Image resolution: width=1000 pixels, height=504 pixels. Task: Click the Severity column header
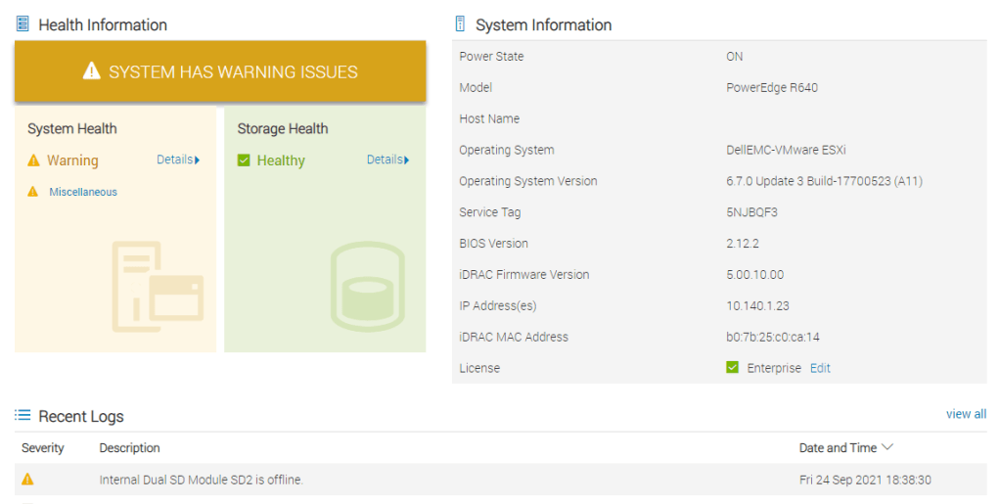(43, 448)
